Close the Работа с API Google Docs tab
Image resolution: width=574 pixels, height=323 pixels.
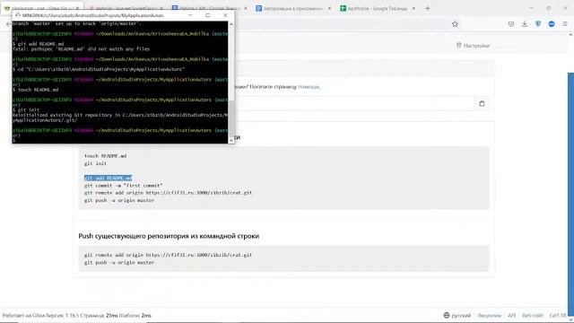pos(245,8)
